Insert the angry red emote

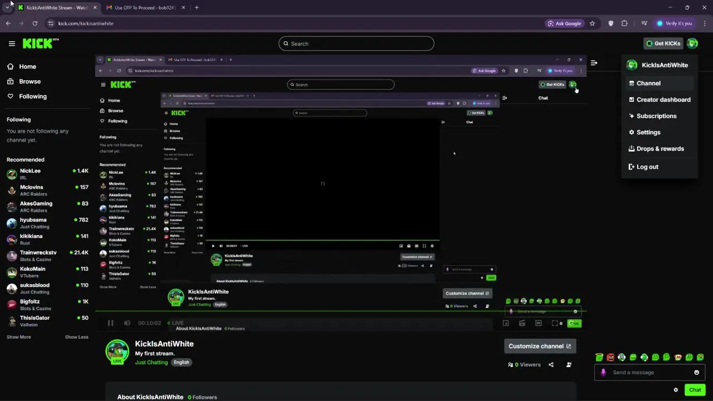pyautogui.click(x=611, y=357)
